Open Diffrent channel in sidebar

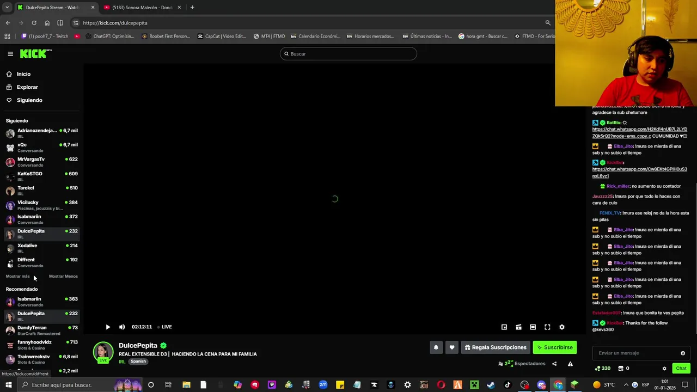click(41, 262)
